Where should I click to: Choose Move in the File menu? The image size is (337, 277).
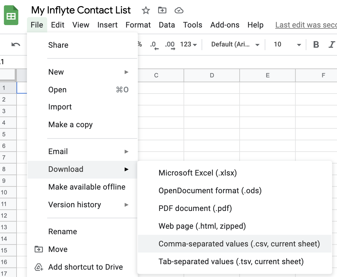(82, 249)
